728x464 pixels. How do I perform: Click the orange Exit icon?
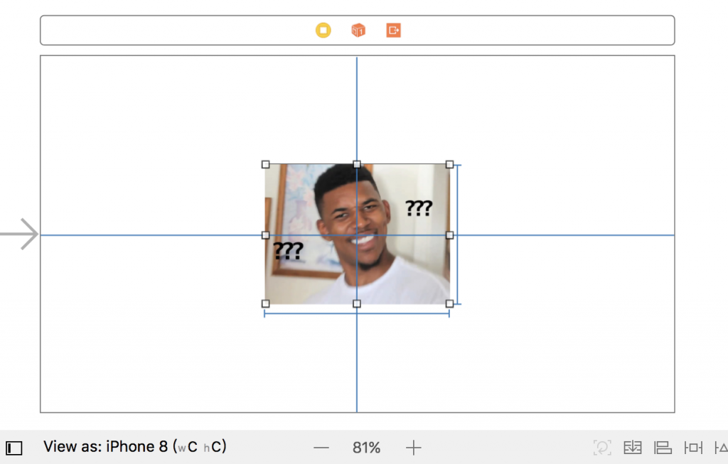point(393,31)
